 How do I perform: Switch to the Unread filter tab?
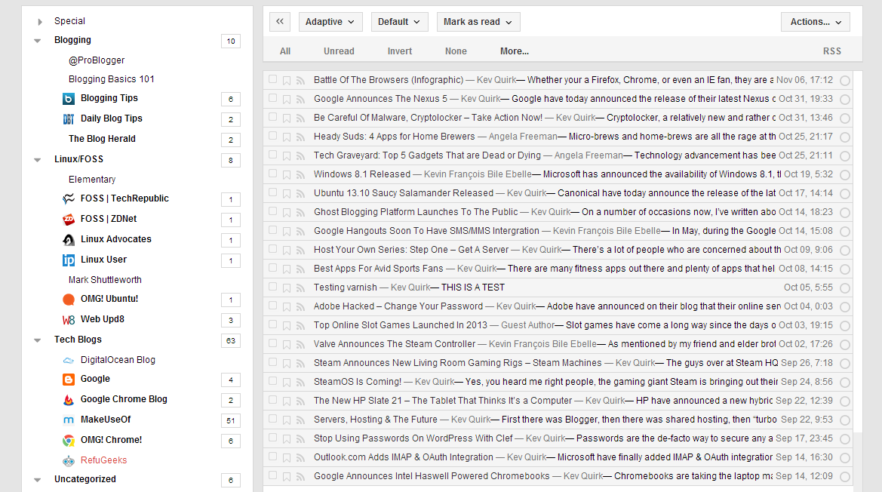[x=338, y=51]
